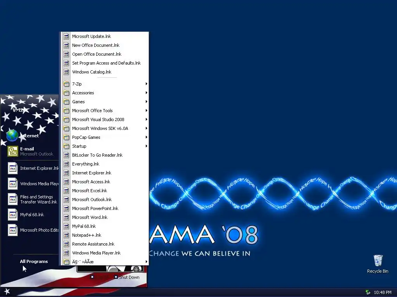Expand Microsoft Windows SDK v6.0A submenu arrow
This screenshot has width=397, height=297.
point(146,128)
